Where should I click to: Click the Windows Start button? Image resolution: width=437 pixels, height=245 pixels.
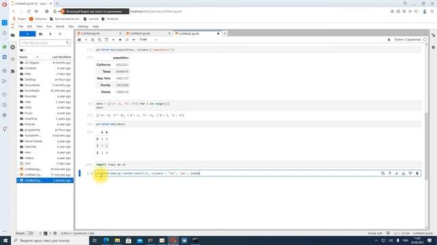[x=5, y=240]
